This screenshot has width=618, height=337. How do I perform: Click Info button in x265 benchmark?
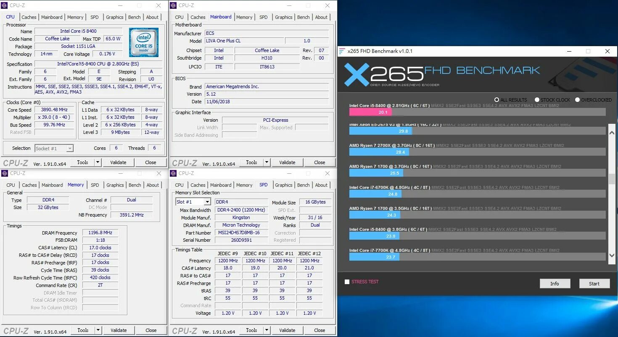[555, 284]
